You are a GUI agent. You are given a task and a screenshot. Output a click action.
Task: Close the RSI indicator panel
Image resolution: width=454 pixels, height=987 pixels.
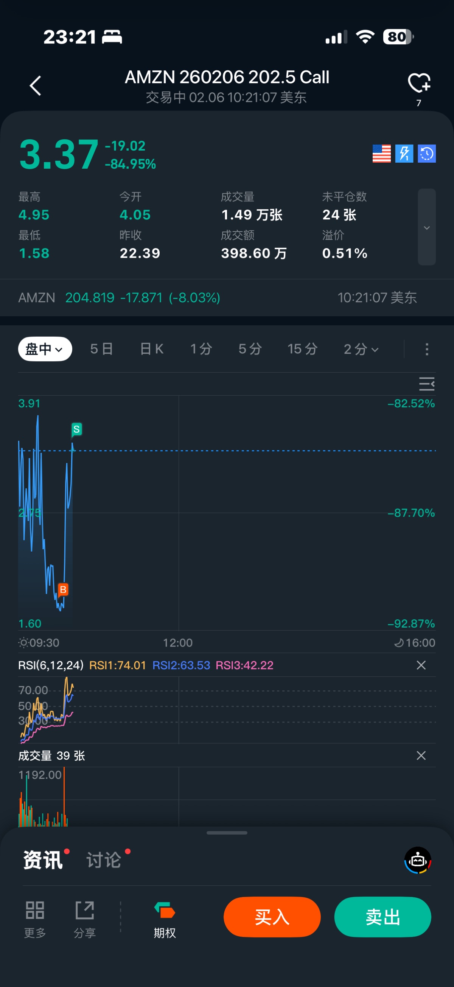pos(421,665)
